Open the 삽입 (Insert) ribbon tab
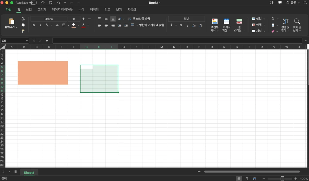The width and height of the screenshot is (309, 181). (x=29, y=10)
